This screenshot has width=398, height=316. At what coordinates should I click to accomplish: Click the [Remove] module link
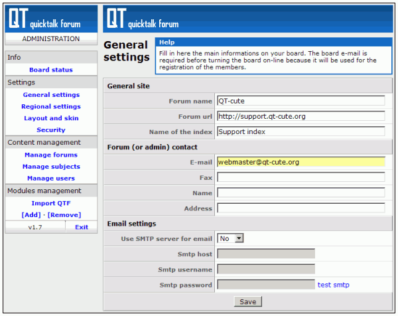pyautogui.click(x=64, y=215)
